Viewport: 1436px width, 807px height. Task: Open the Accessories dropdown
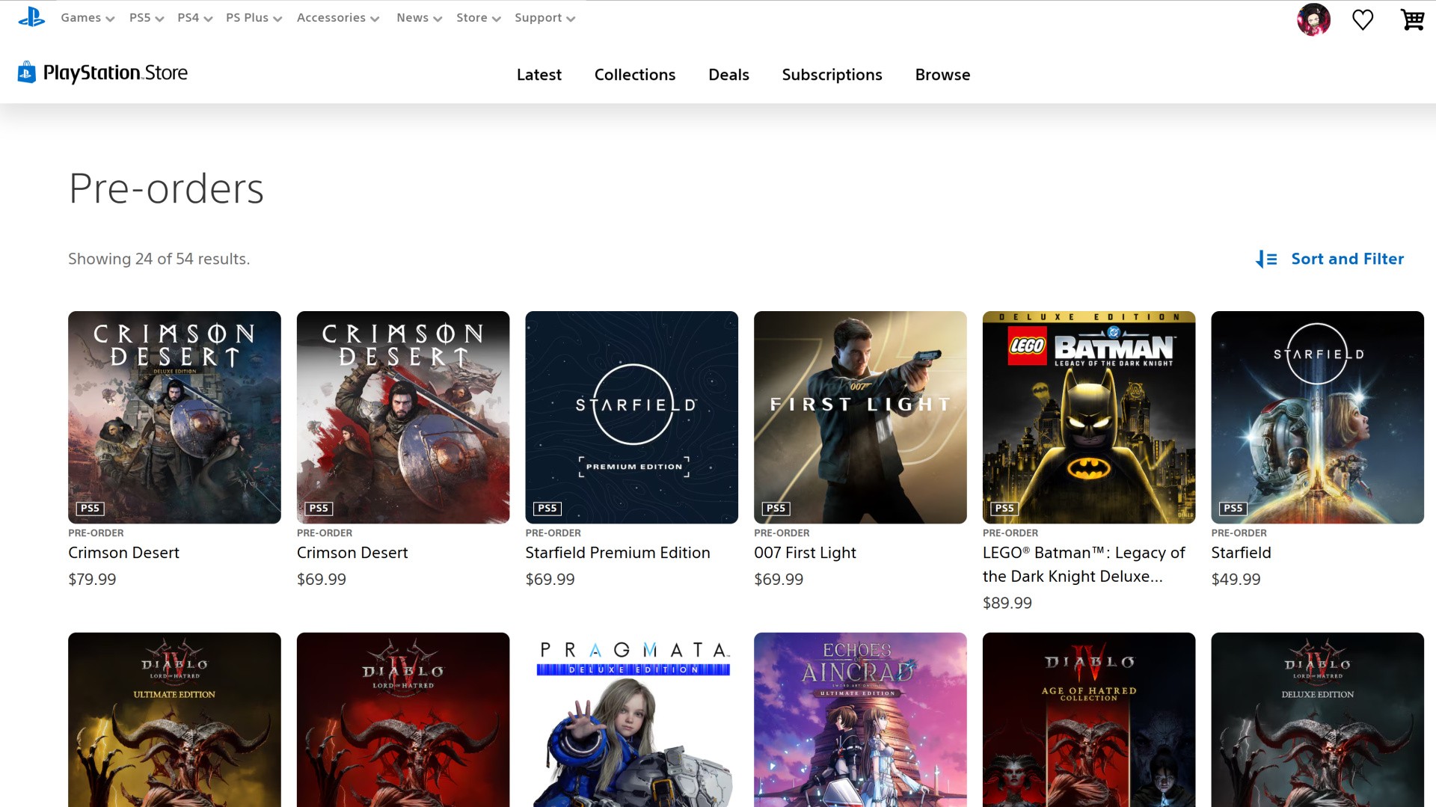[x=337, y=18]
